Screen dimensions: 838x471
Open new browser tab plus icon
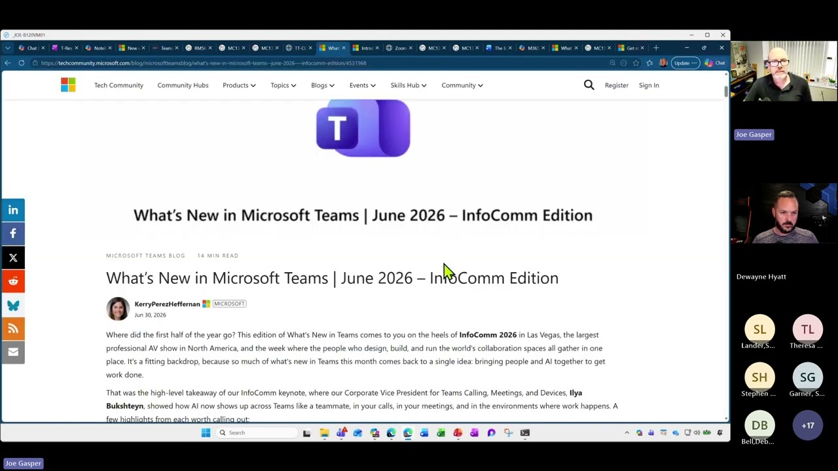[655, 48]
